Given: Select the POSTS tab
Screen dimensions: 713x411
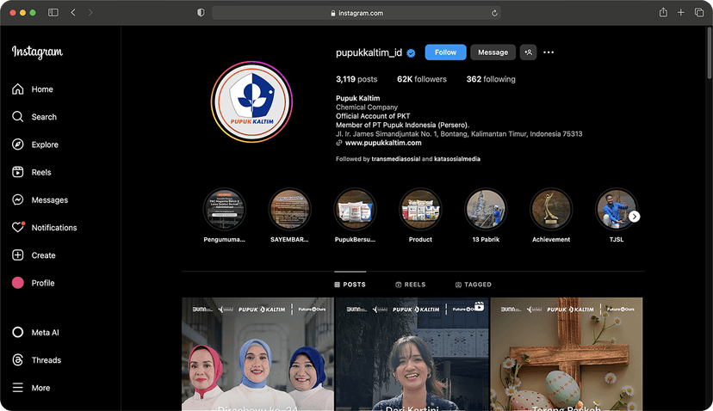Looking at the screenshot, I should (350, 285).
